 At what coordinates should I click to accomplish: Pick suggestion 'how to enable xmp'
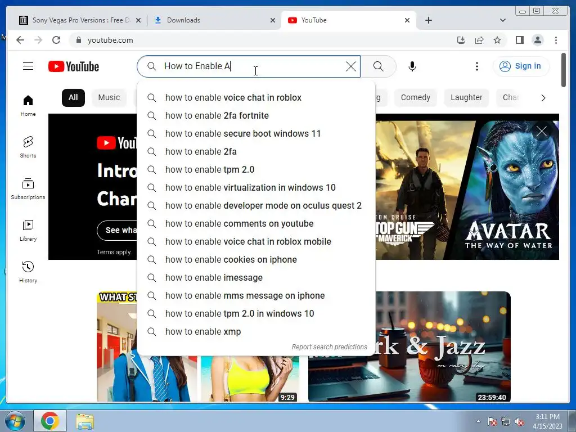click(256, 332)
